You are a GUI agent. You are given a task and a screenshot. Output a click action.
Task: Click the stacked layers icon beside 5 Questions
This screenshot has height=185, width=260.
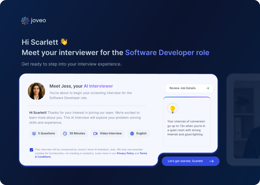click(34, 133)
